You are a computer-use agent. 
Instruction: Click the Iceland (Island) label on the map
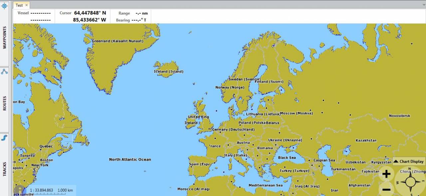click(x=168, y=72)
